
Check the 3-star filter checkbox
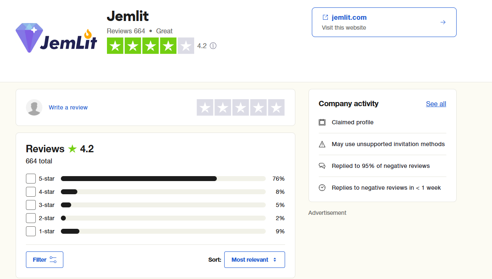[x=31, y=205]
